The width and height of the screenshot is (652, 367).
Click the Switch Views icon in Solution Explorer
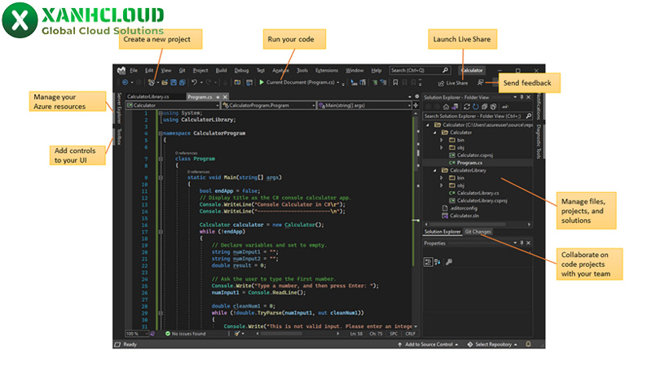(455, 107)
